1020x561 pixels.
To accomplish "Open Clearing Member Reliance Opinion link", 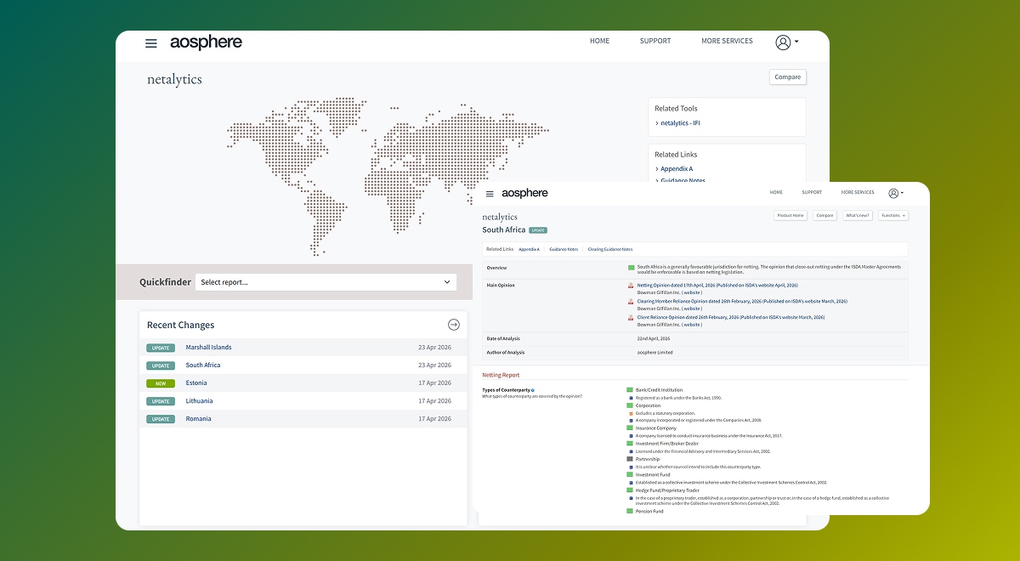I will [742, 302].
